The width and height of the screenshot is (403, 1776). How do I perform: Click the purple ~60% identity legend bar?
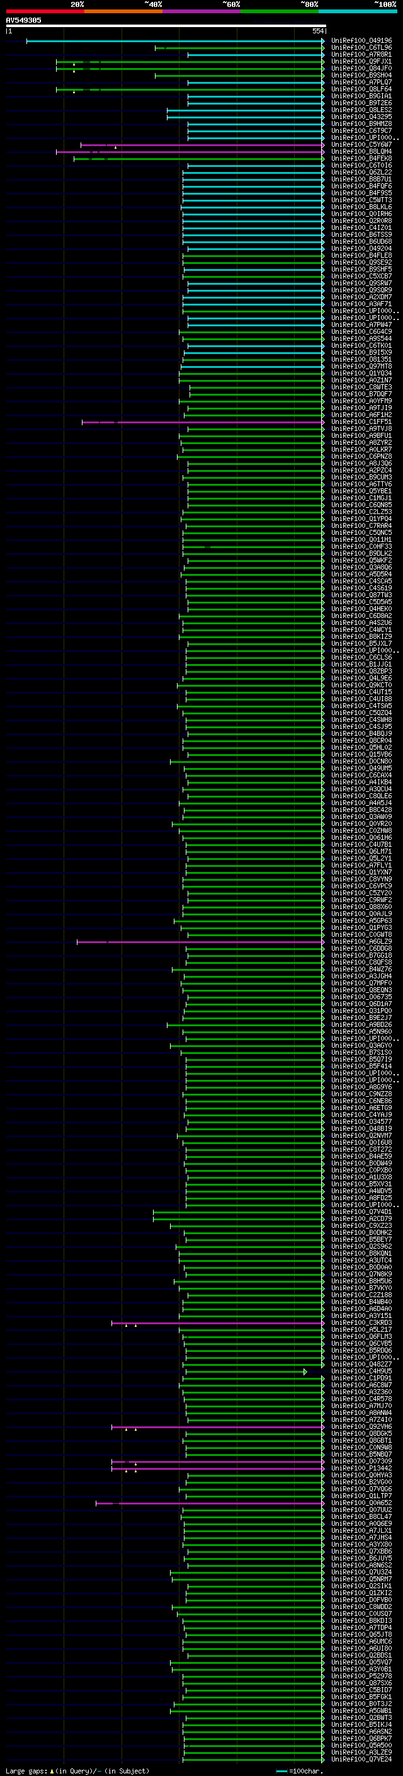pos(202,11)
